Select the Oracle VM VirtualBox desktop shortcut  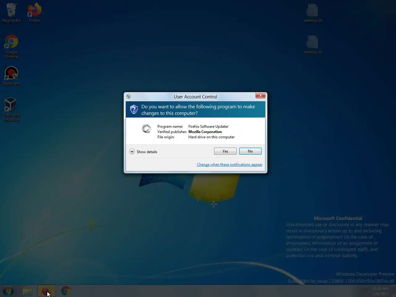click(11, 109)
